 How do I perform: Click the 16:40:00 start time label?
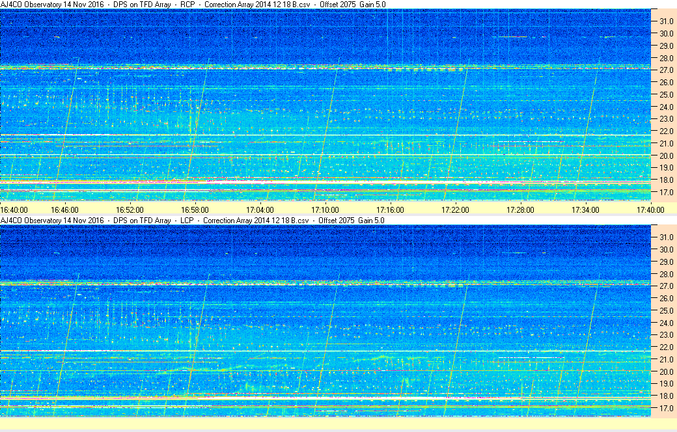[x=14, y=210]
